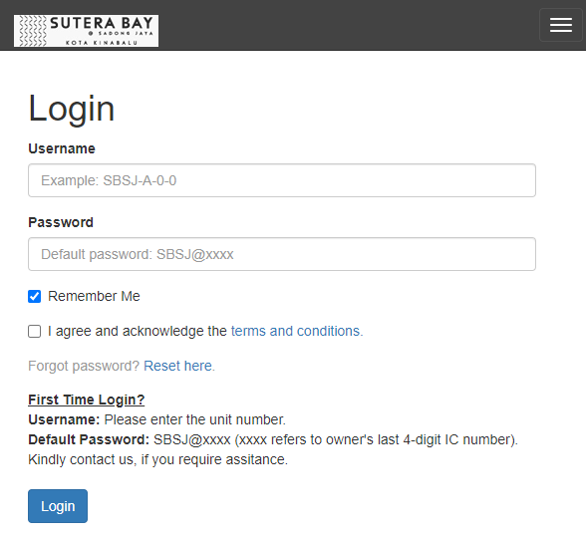Screen dimensions: 586x537
Task: Click the 'I agree and acknowledge the' label text
Action: click(138, 331)
